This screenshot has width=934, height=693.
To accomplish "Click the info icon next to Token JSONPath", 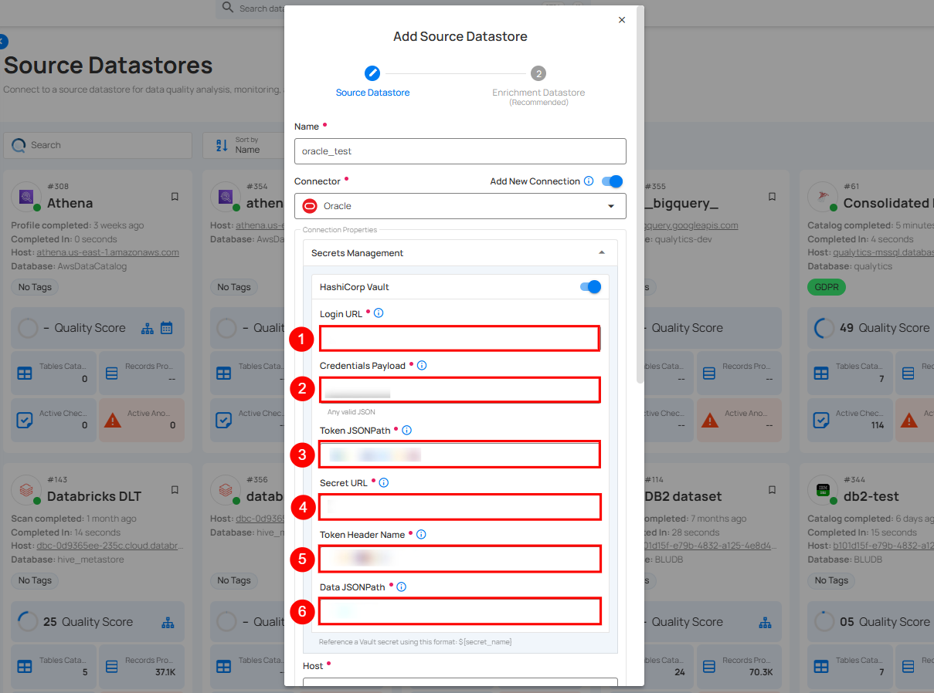I will (x=406, y=431).
